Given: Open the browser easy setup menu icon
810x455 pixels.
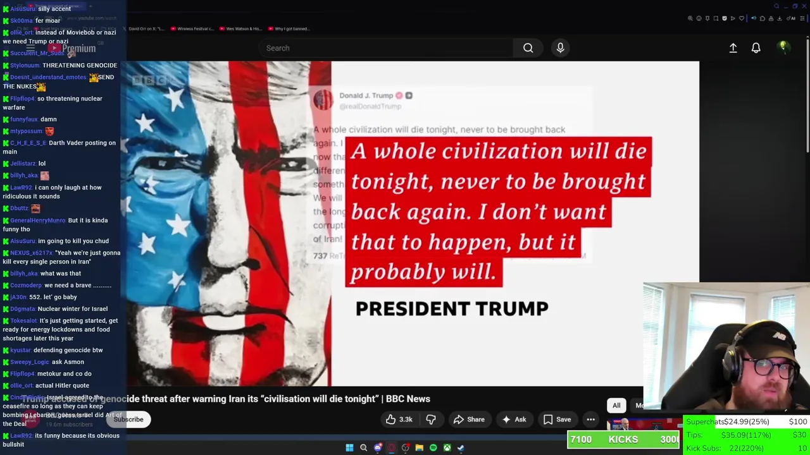Looking at the screenshot, I should pos(802,18).
